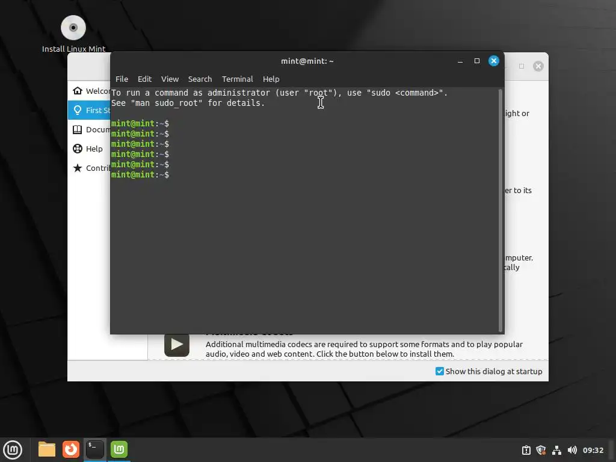This screenshot has width=616, height=462.
Task: Launch Firefox from the panel
Action: pyautogui.click(x=71, y=449)
